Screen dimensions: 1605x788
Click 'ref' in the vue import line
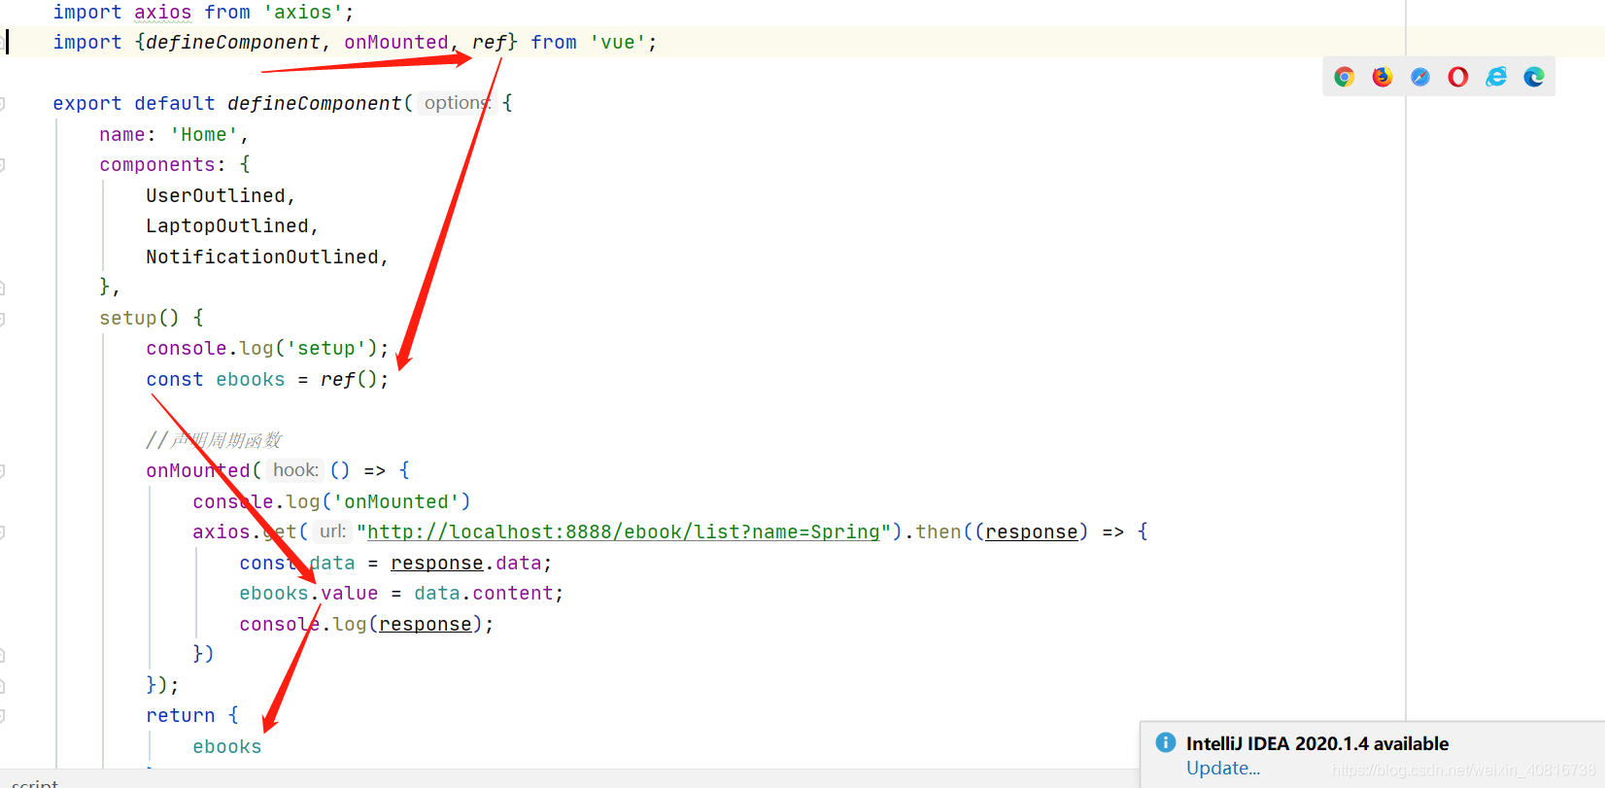point(490,43)
